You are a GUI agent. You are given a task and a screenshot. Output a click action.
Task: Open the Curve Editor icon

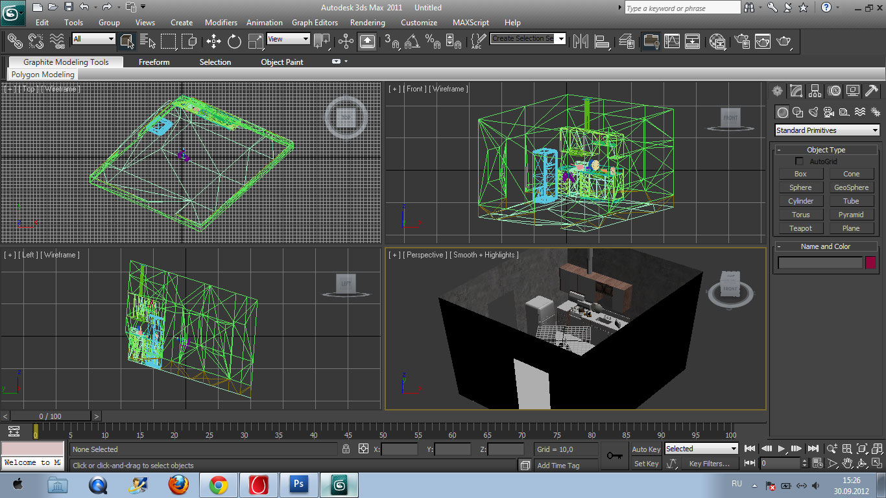[x=672, y=41]
